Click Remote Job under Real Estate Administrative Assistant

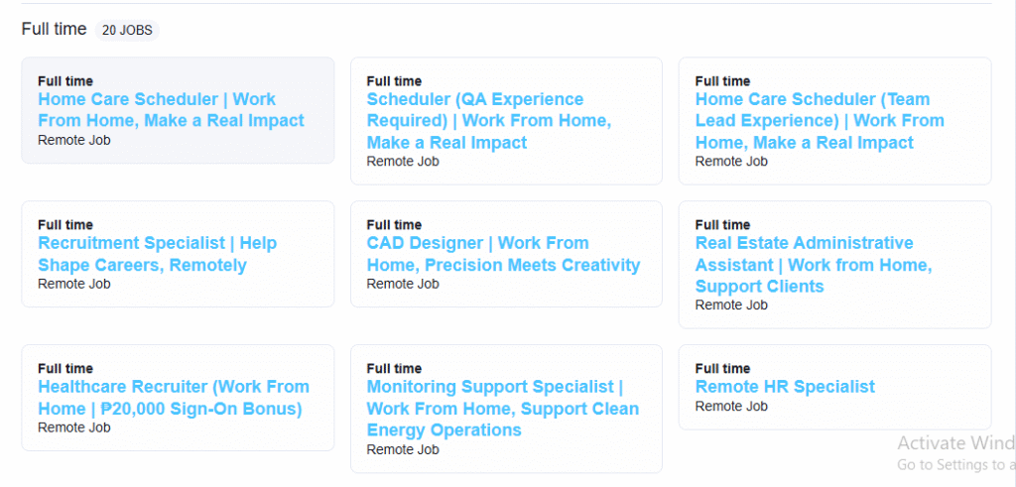[731, 305]
